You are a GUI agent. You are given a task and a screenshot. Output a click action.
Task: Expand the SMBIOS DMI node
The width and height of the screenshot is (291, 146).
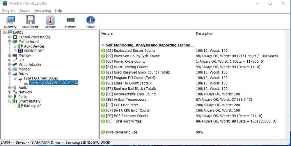(x=15, y=51)
